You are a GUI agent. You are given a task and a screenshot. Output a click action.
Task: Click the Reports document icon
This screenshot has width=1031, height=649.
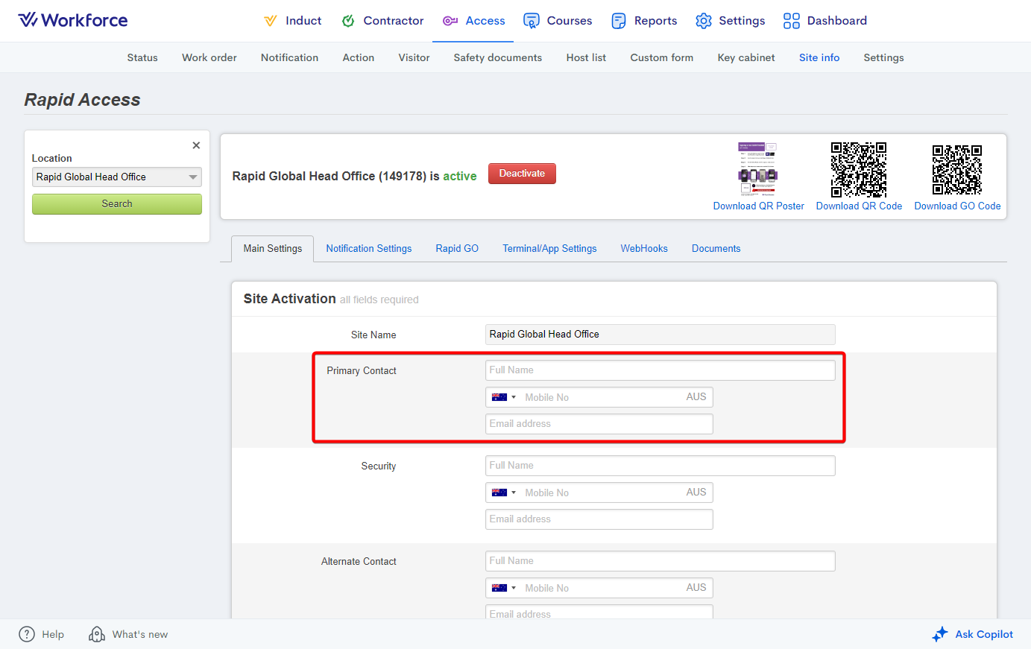click(619, 21)
